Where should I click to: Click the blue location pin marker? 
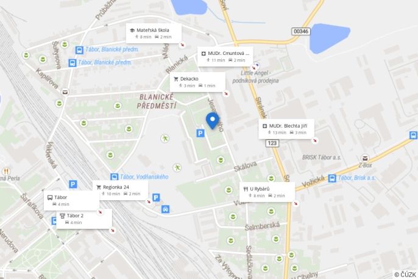pyautogui.click(x=213, y=121)
